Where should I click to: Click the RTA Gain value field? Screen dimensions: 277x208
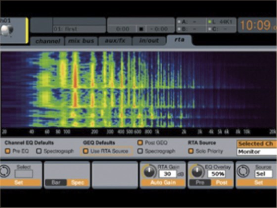click(x=168, y=174)
